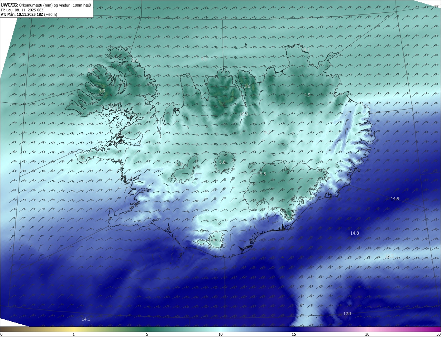Screen dimensions: 441x337
Task: Click the map value label 14.8
Action: pyautogui.click(x=355, y=233)
